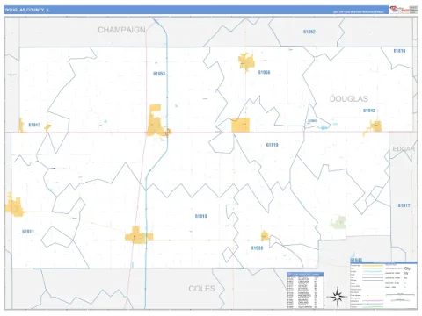Click the yellow city area beside 61956
The width and height of the screenshot is (422, 316).
pos(246,61)
